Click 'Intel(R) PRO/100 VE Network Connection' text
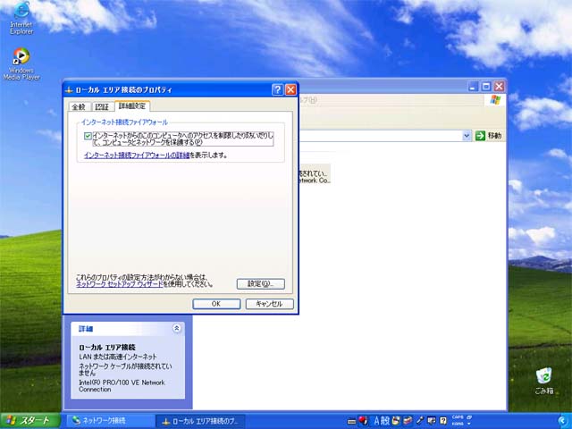This screenshot has width=572, height=429. pyautogui.click(x=122, y=386)
